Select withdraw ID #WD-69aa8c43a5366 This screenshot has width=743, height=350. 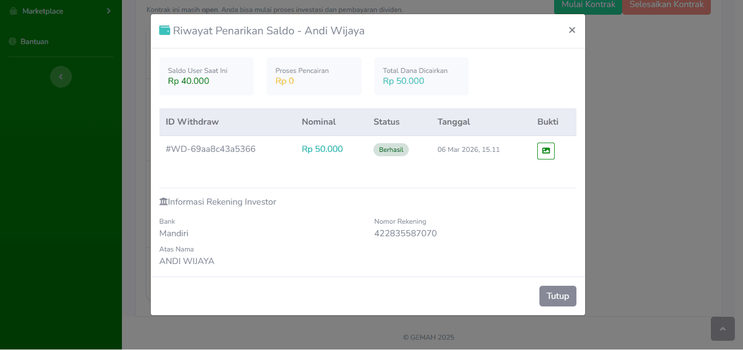pos(211,149)
